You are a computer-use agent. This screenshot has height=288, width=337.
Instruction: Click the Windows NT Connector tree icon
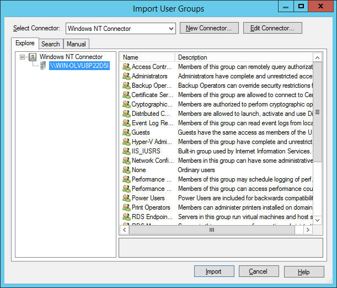coord(33,57)
